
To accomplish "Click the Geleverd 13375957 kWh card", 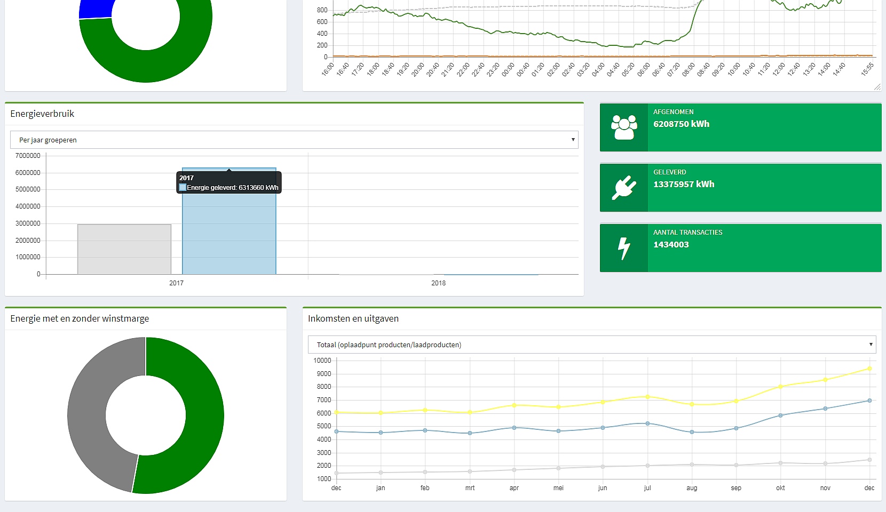I will click(741, 188).
